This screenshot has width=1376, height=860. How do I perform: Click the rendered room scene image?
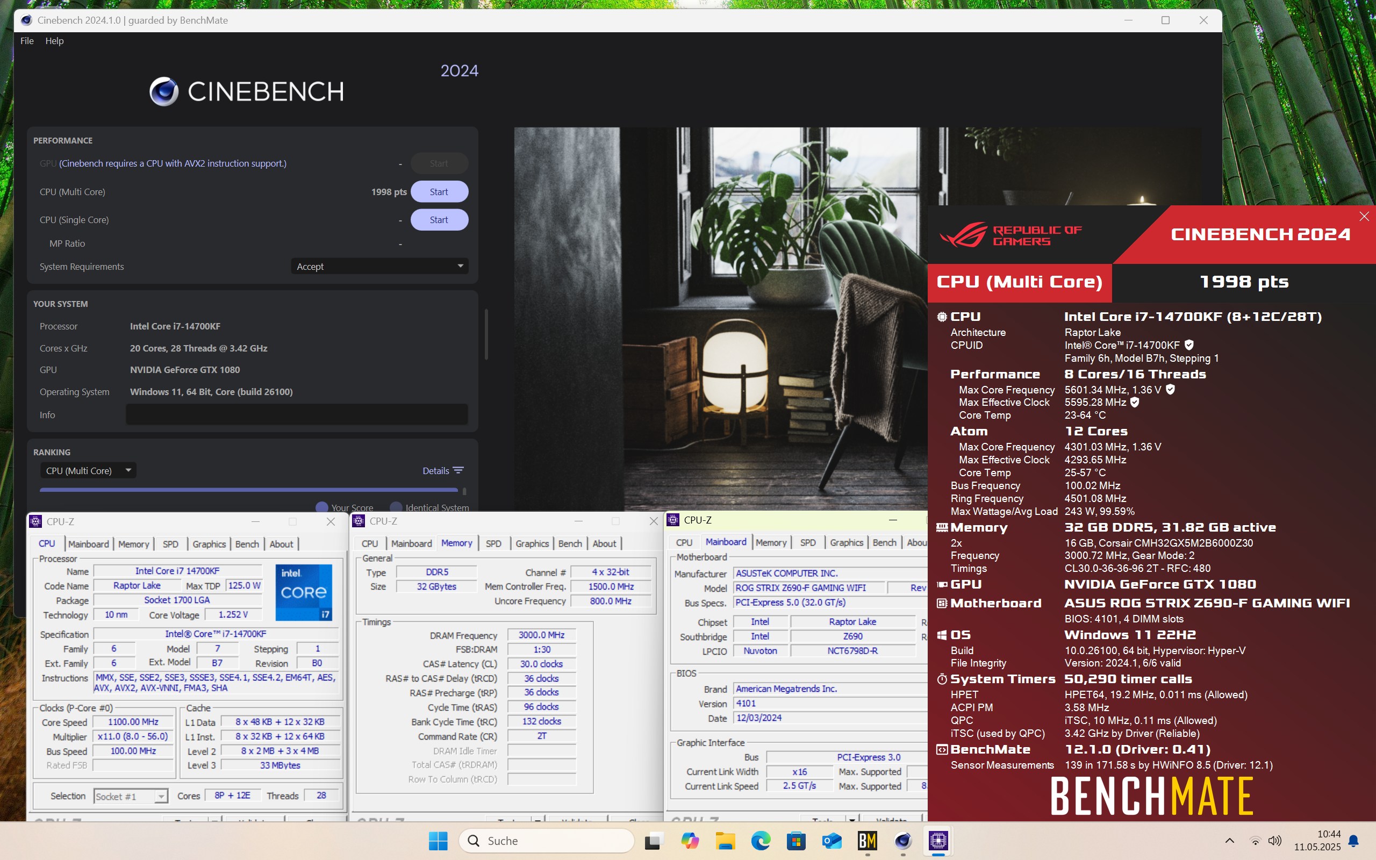pyautogui.click(x=721, y=319)
